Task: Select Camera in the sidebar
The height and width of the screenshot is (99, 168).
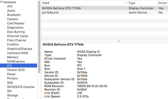Action: pyautogui.click(x=12, y=19)
